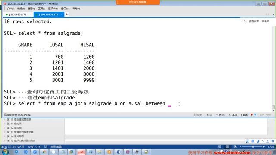Image resolution: width=276 pixels, height=155 pixels.
Task: Click the 2 会话 session count
Action: [x=244, y=115]
